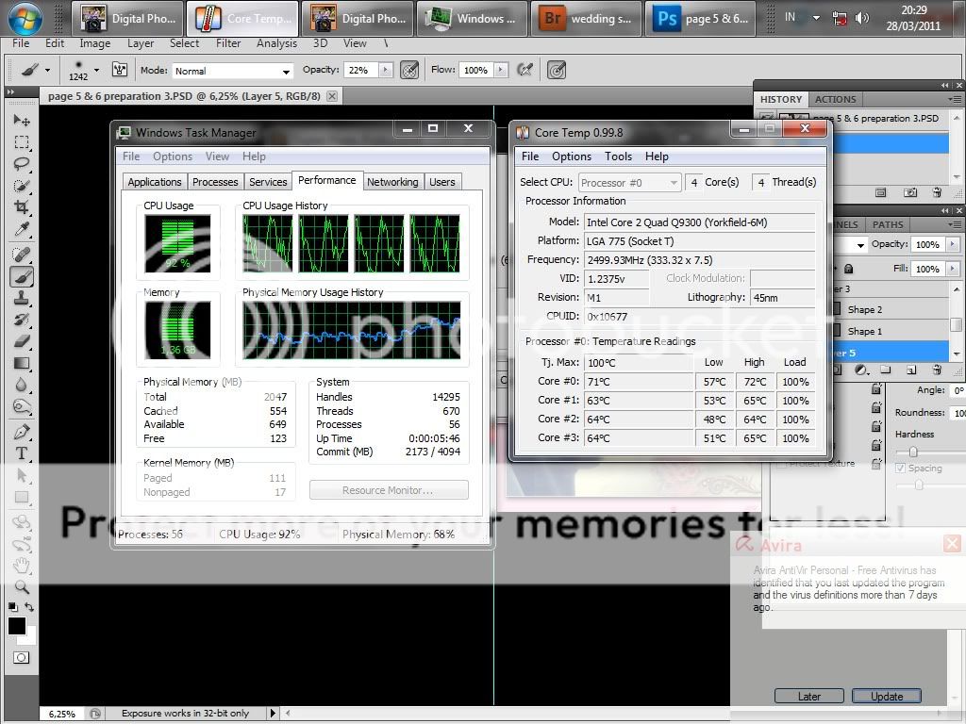Create new document from current history state
Image resolution: width=966 pixels, height=724 pixels.
881,192
